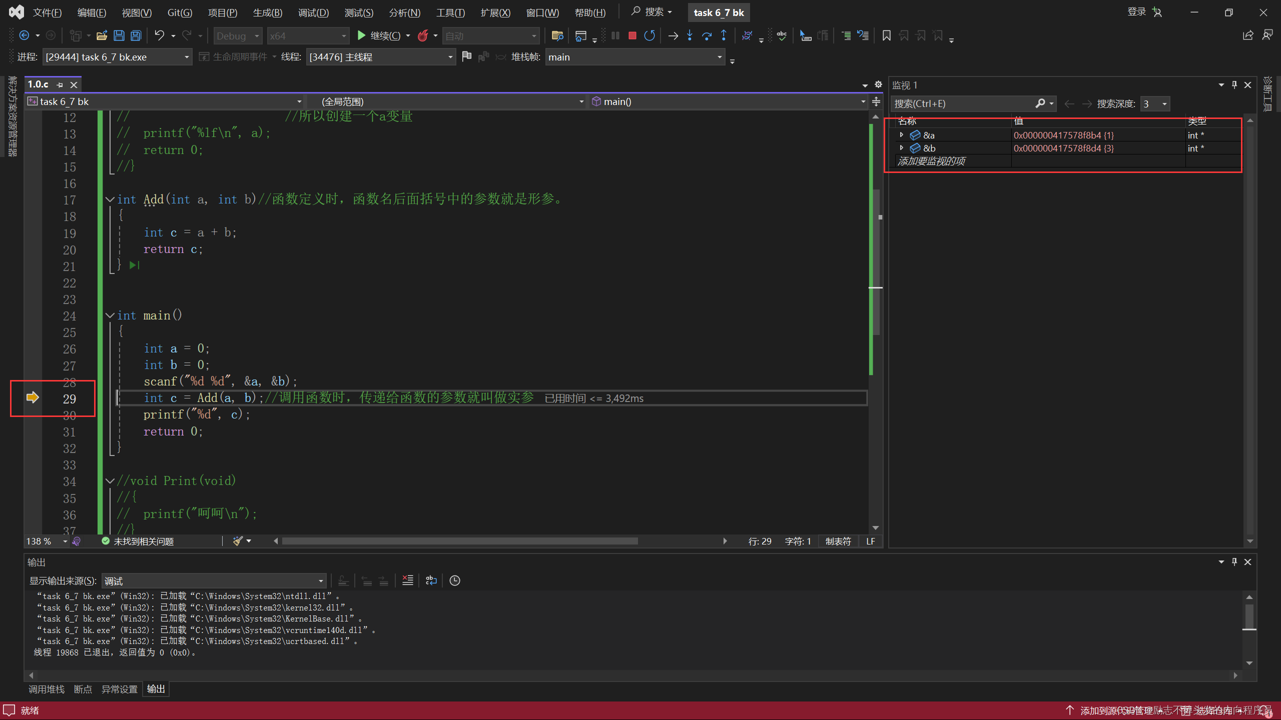Click the Undo arrow icon
The width and height of the screenshot is (1281, 720).
coord(159,35)
